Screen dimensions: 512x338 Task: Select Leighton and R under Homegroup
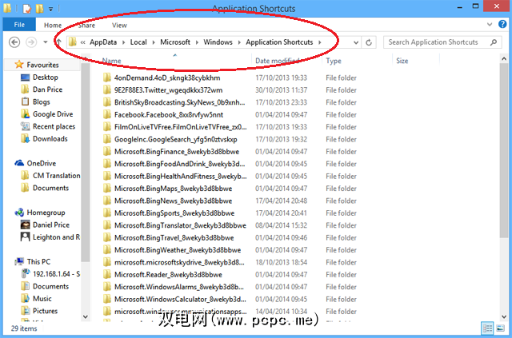click(x=56, y=237)
